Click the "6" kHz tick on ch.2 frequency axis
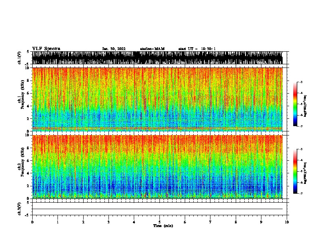The image size is (323, 249). pos(29,161)
